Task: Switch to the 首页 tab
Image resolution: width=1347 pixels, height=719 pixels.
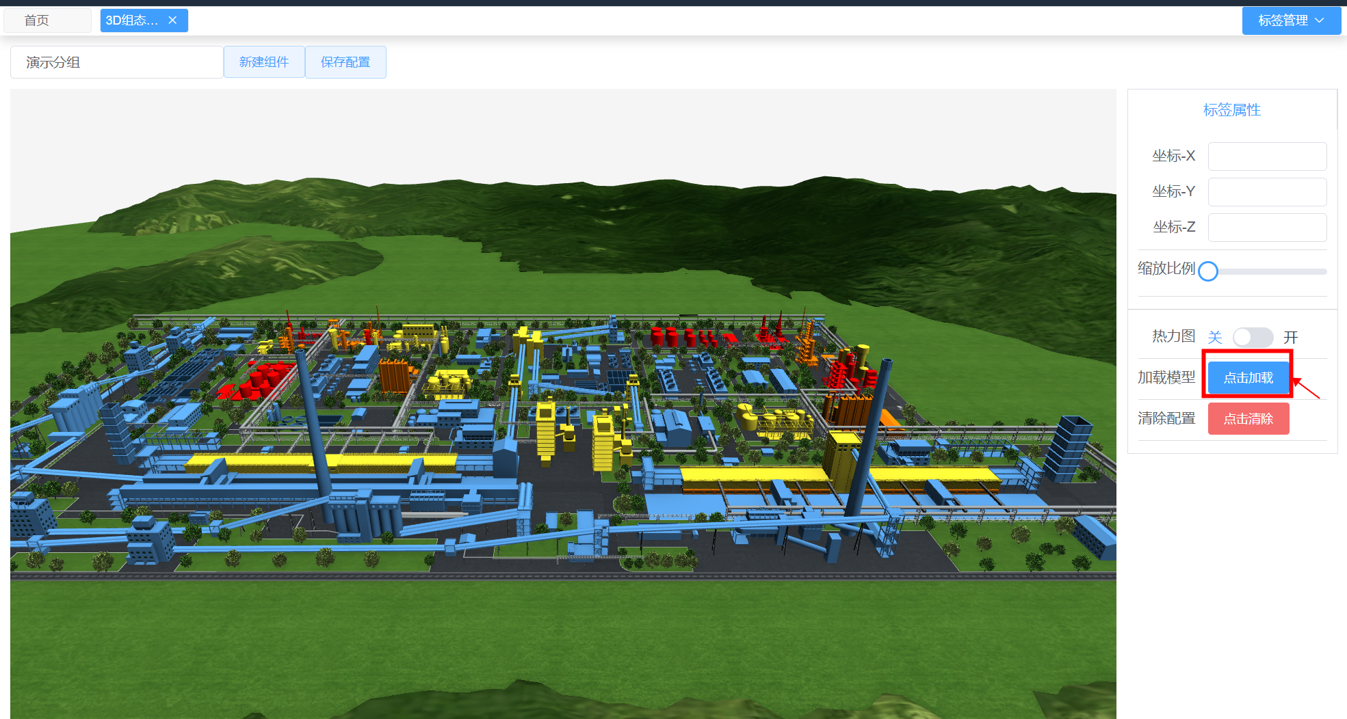Action: pos(37,21)
